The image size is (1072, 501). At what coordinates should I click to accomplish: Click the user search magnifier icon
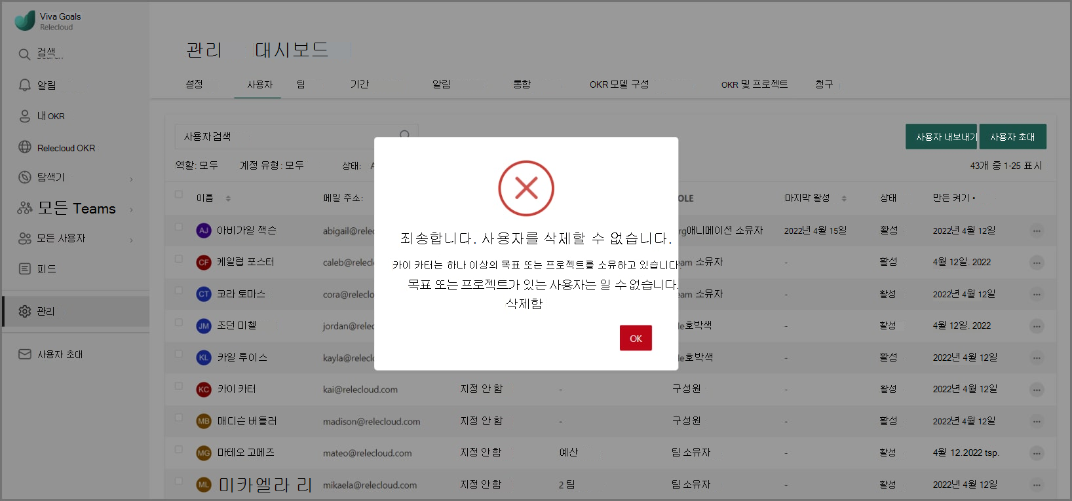[x=404, y=135]
